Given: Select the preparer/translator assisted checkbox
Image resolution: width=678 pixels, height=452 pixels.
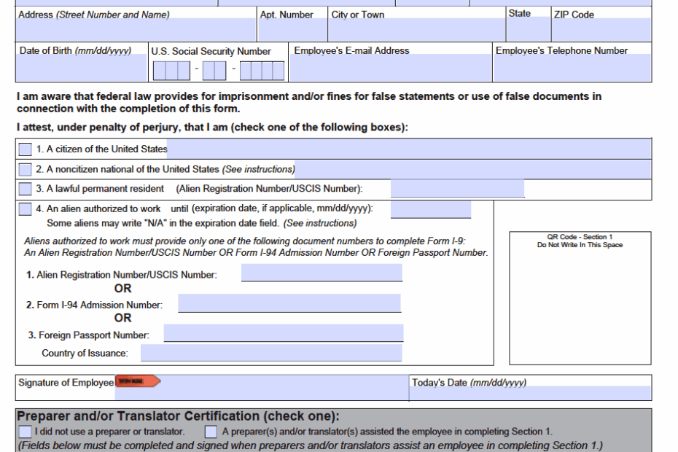Looking at the screenshot, I should pos(211,431).
